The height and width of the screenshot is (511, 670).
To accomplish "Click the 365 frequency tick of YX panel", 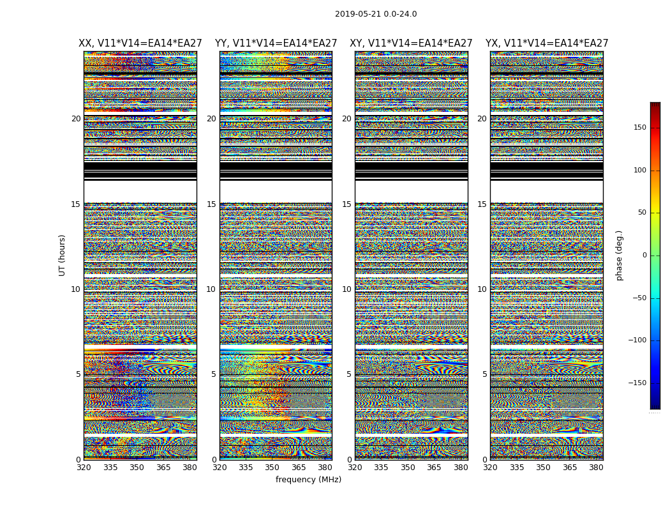I will [x=570, y=468].
